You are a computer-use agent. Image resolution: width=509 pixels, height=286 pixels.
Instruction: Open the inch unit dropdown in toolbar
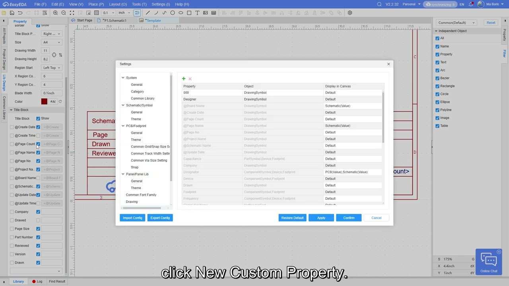(124, 13)
